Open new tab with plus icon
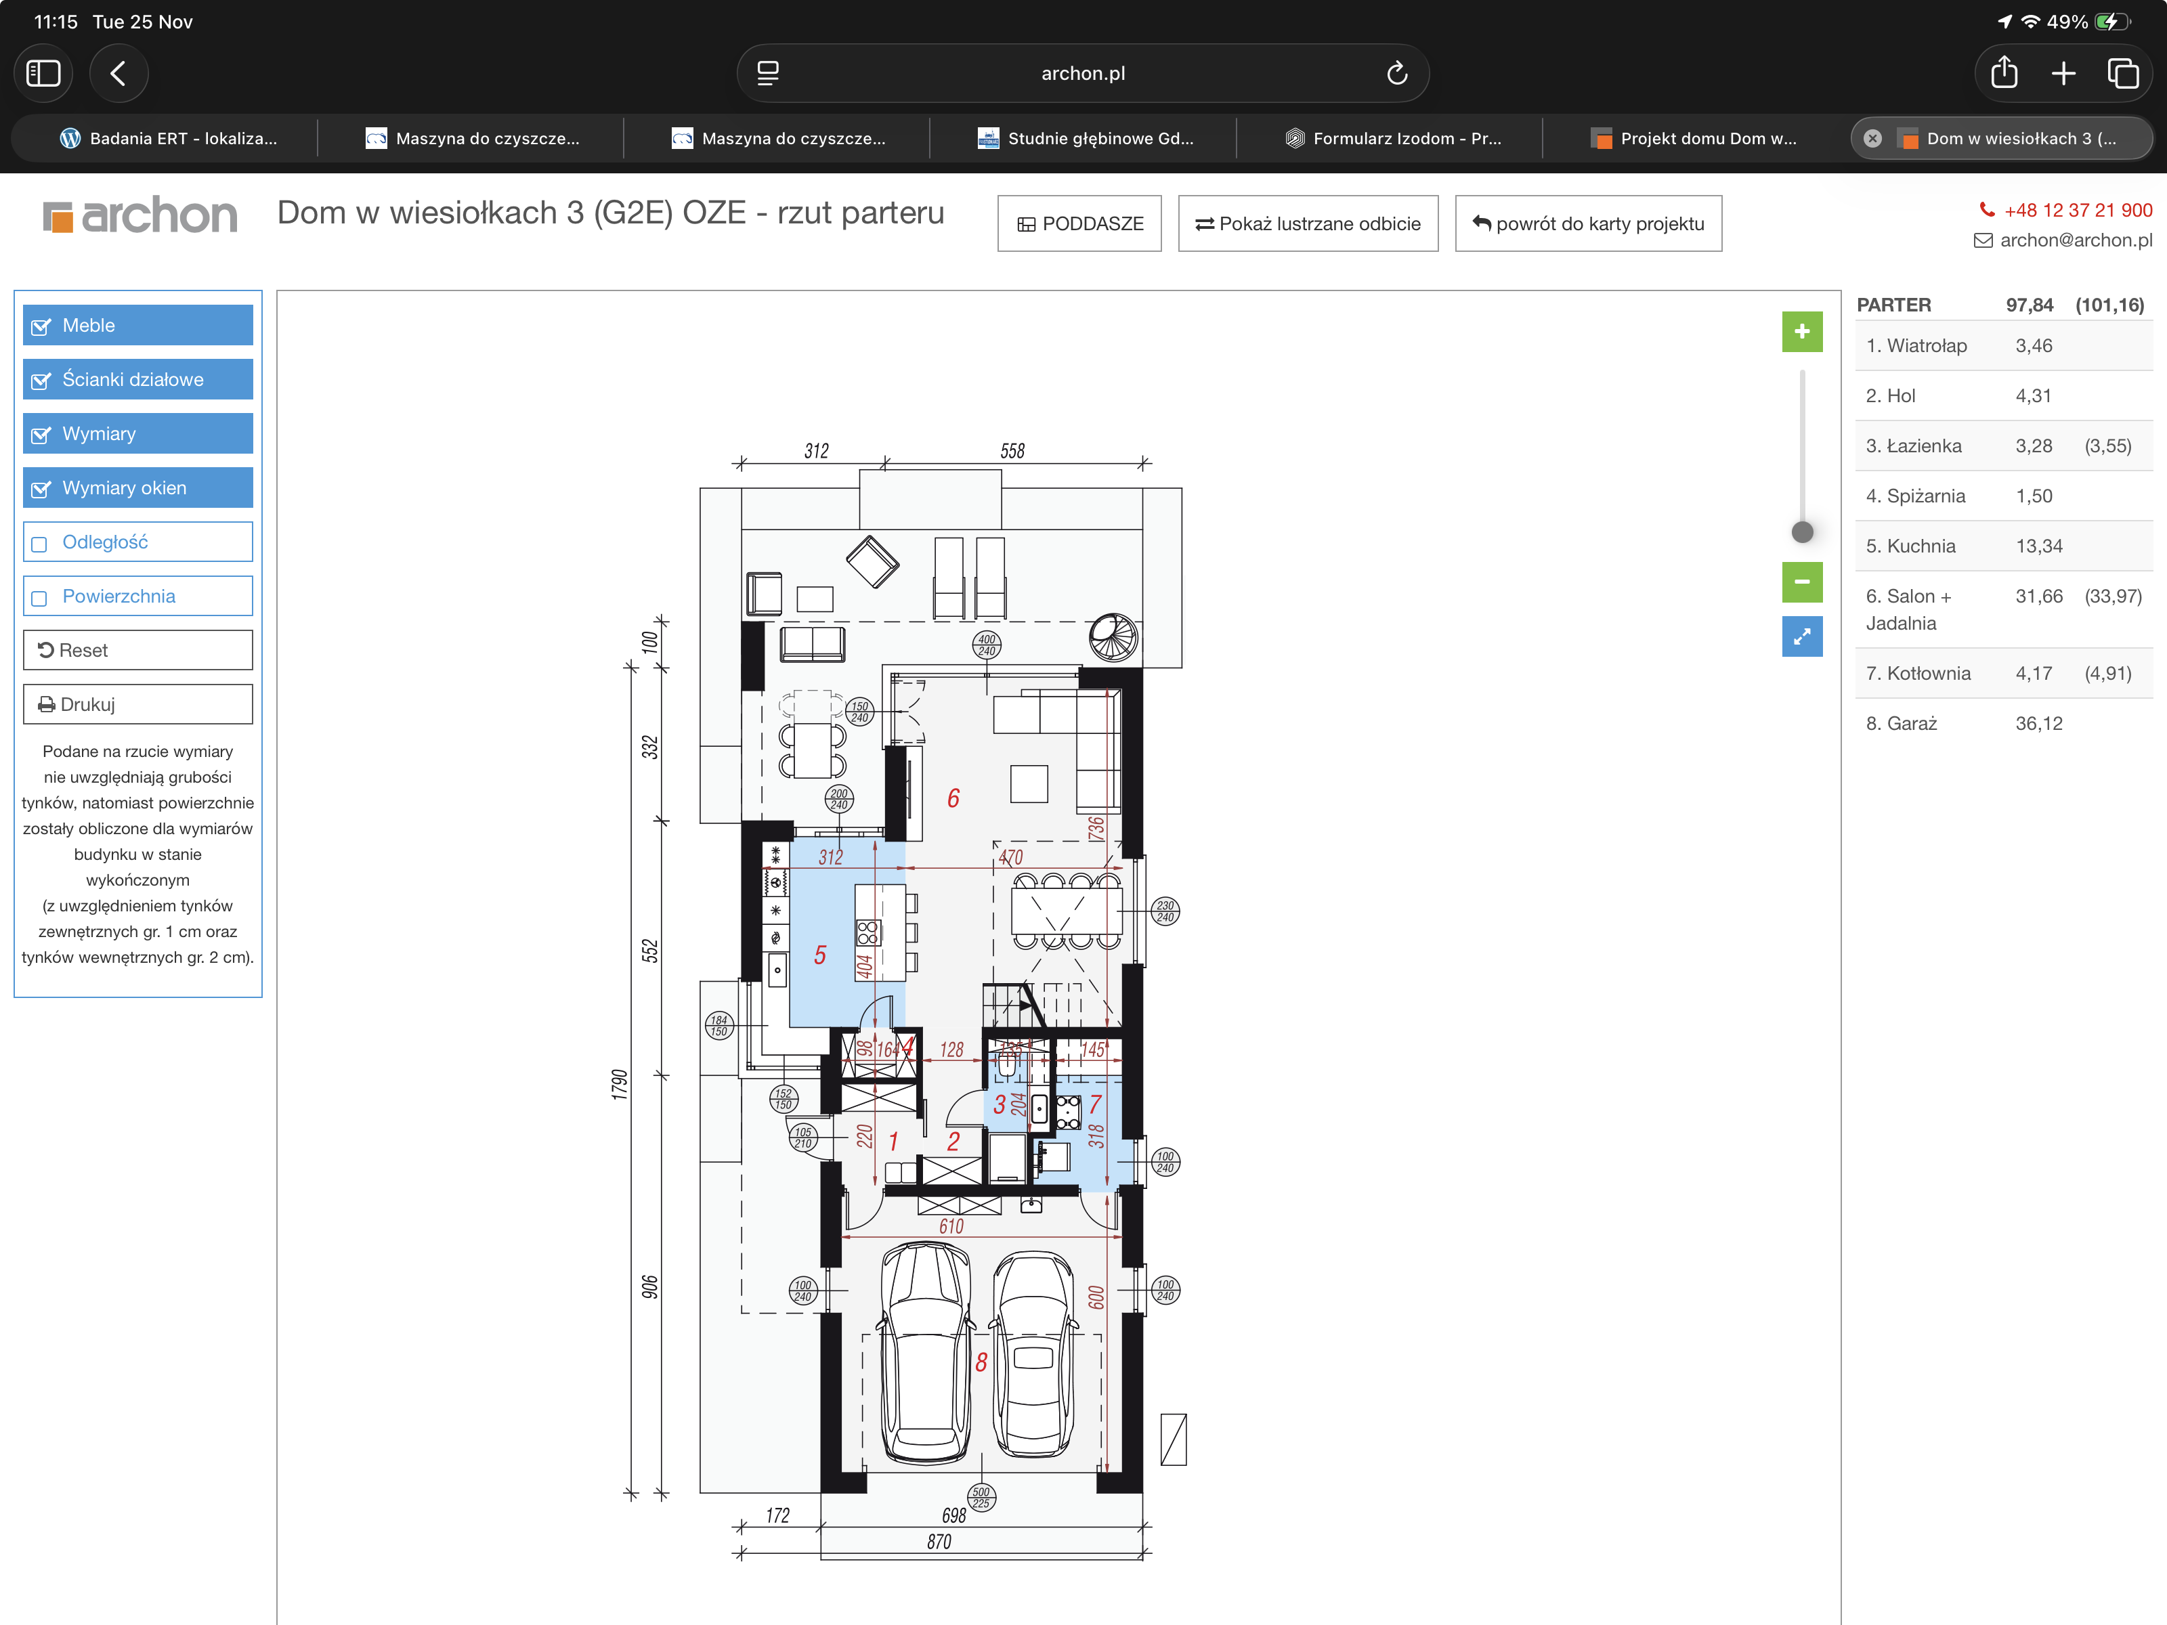 pos(2063,73)
